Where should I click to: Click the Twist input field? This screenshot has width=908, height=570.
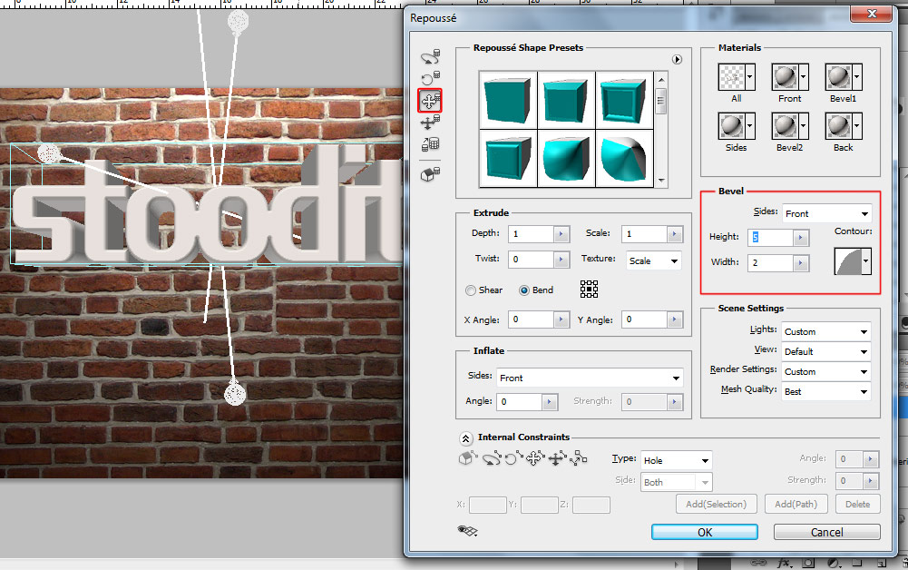click(531, 259)
